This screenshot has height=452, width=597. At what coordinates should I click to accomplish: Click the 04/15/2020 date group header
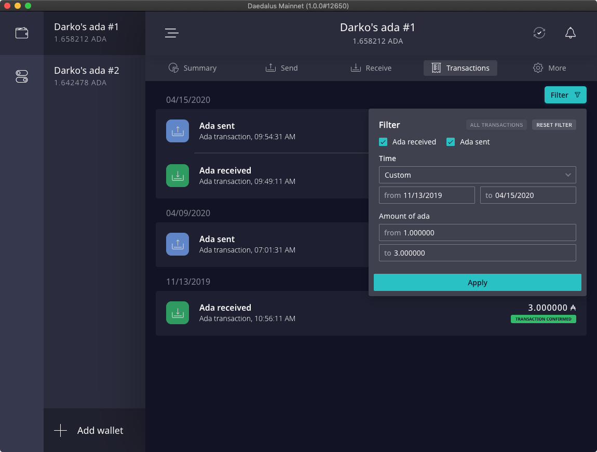tap(188, 100)
